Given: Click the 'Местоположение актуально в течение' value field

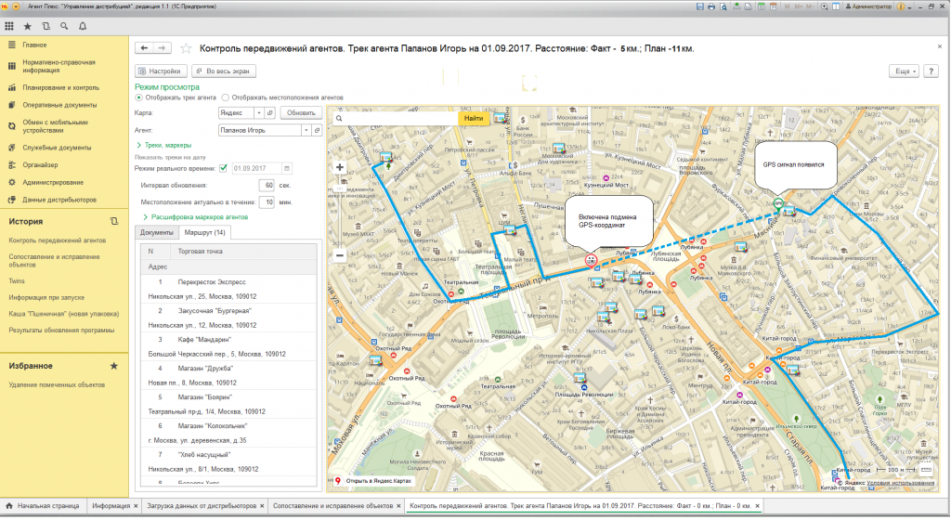Looking at the screenshot, I should tap(267, 202).
